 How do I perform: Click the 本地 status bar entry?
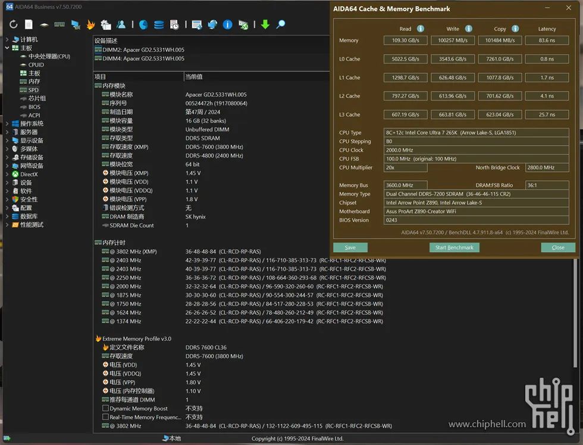(172, 438)
